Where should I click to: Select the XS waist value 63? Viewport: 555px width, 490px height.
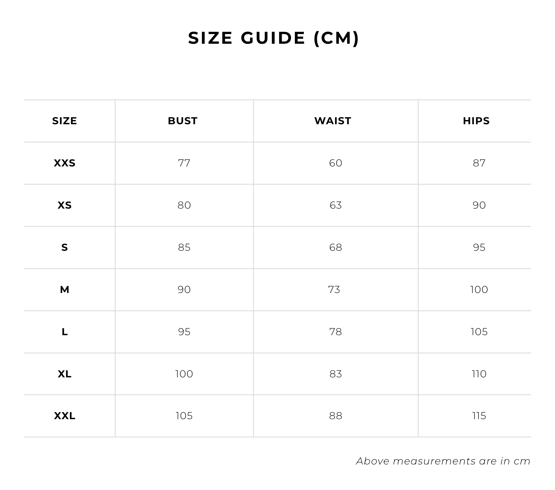tap(335, 205)
